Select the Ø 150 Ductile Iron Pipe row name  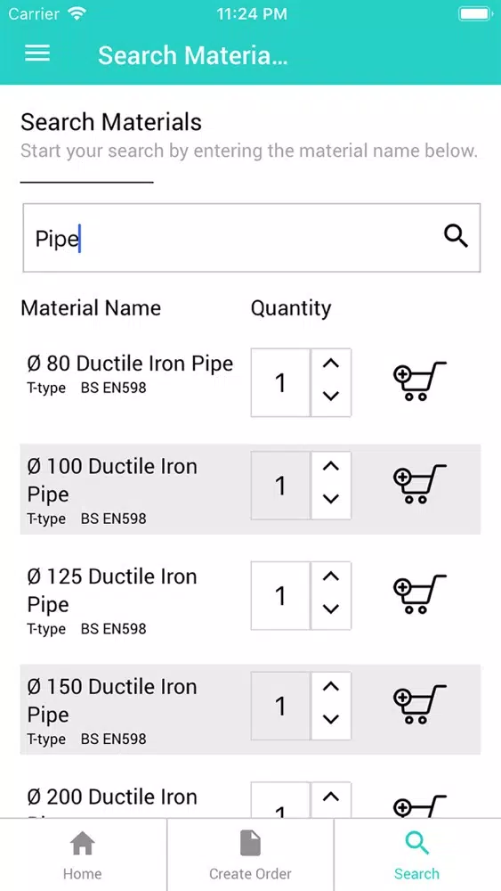coord(112,700)
